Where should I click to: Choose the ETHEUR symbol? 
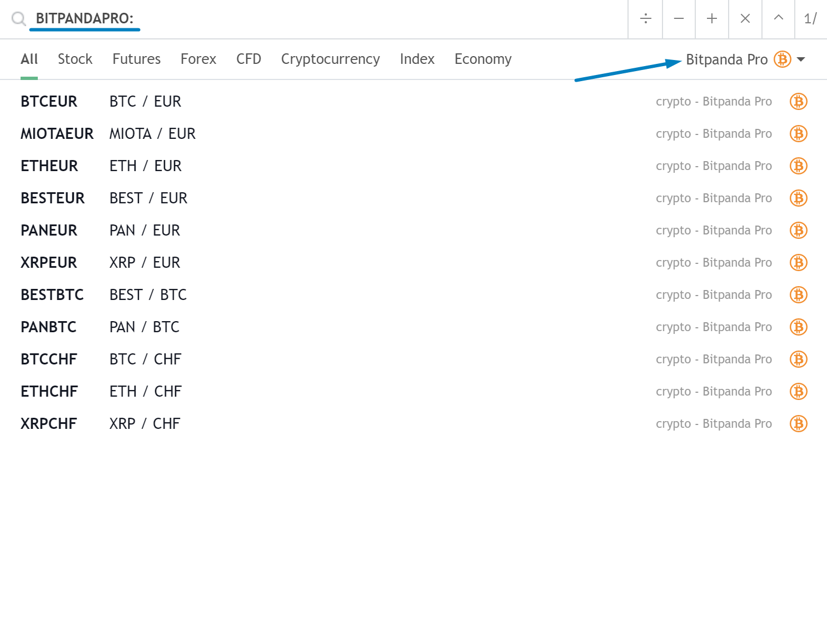(x=49, y=166)
